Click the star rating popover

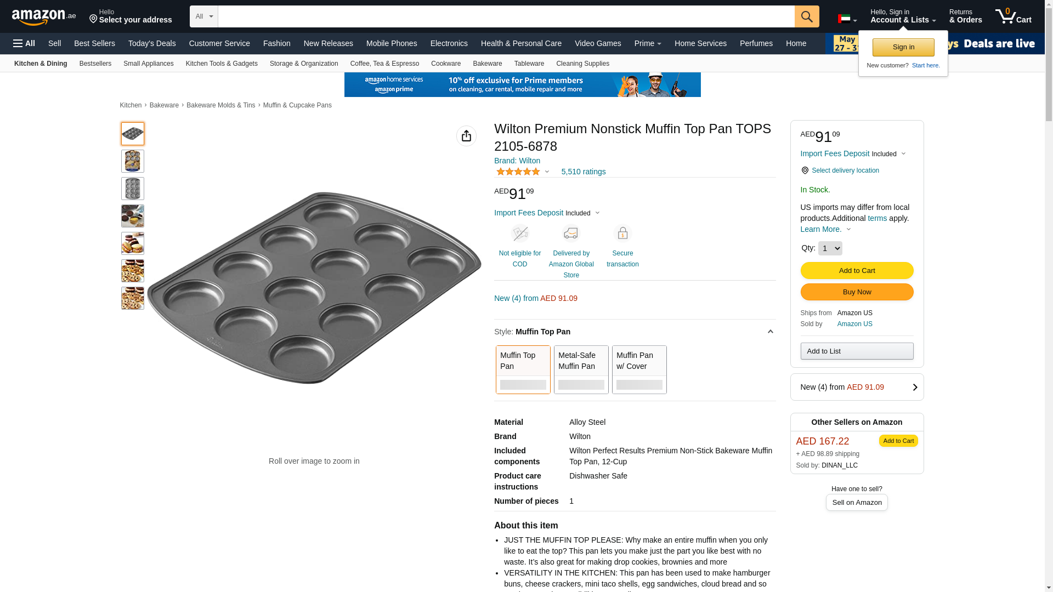click(522, 172)
